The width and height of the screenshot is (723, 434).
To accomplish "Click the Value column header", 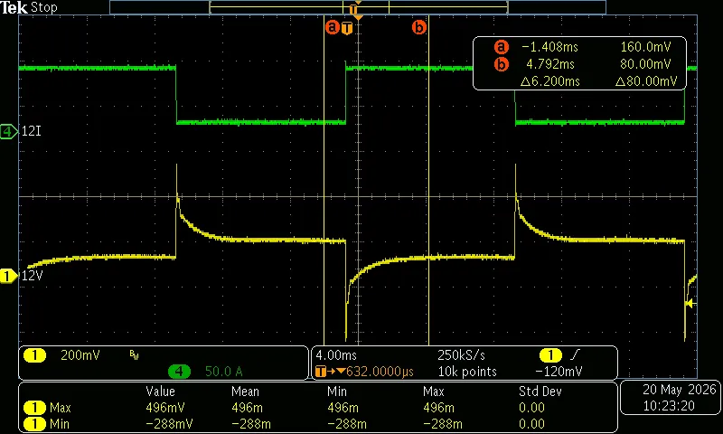I will point(161,392).
